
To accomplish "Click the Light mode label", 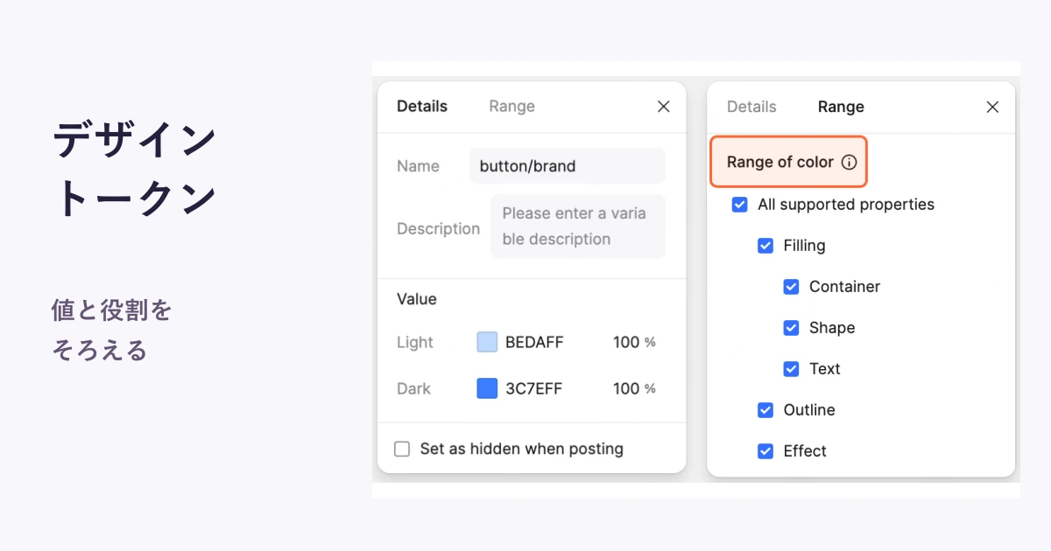I will [x=415, y=342].
